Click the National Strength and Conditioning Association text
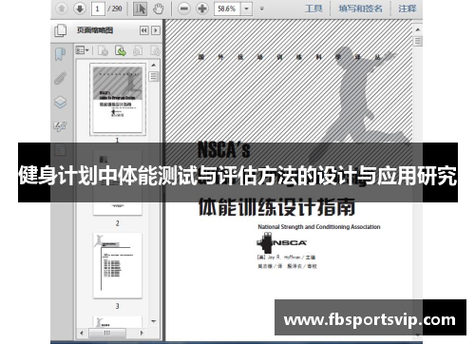The width and height of the screenshot is (475, 344). [319, 227]
